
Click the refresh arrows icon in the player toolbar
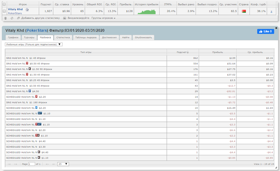coord(12,18)
